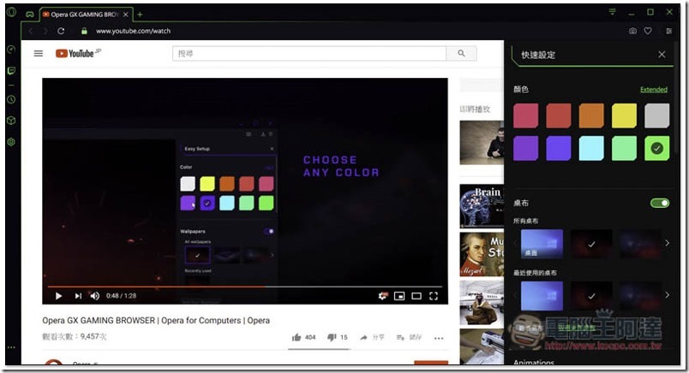
Task: Open History clock icon in sidebar
Action: pyautogui.click(x=11, y=99)
